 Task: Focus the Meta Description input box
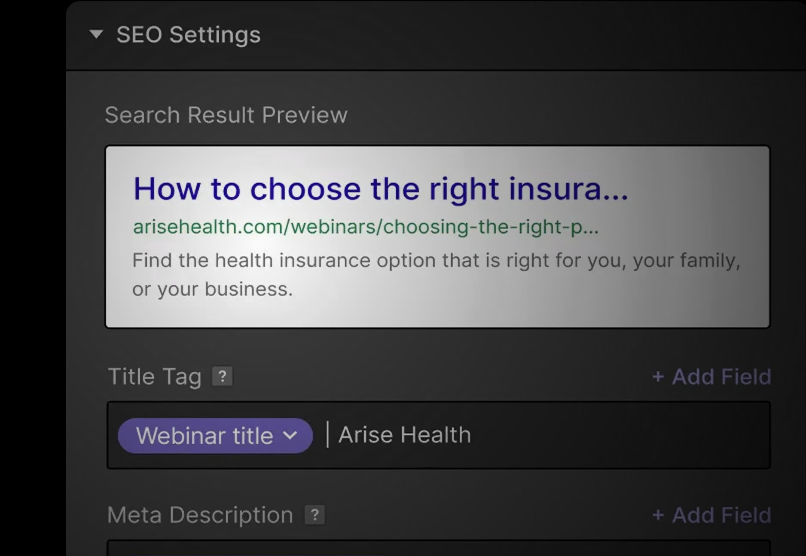click(x=438, y=549)
